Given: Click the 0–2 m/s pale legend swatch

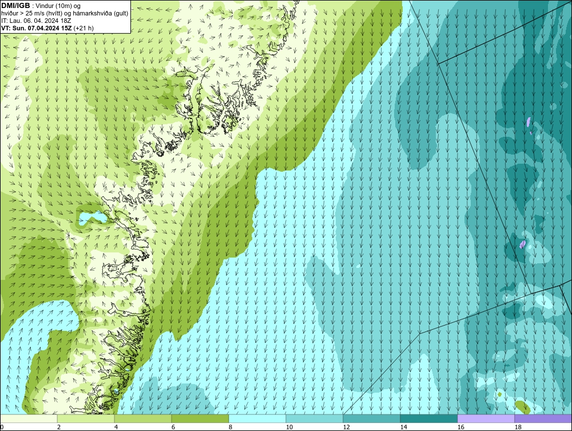Looking at the screenshot, I should (x=29, y=418).
